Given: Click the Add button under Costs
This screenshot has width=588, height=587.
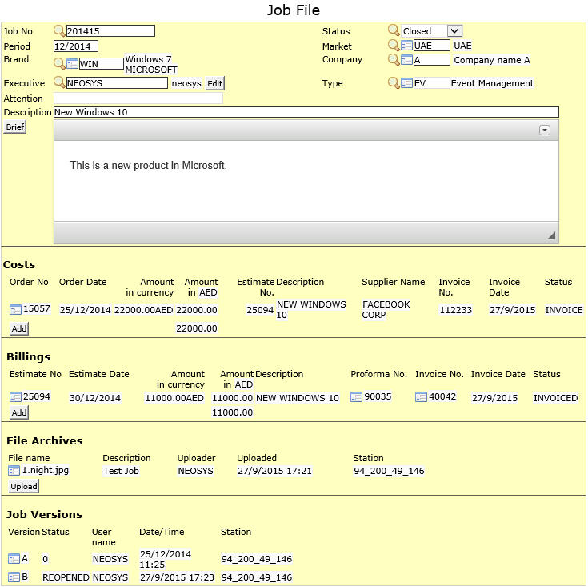Looking at the screenshot, I should tap(19, 329).
